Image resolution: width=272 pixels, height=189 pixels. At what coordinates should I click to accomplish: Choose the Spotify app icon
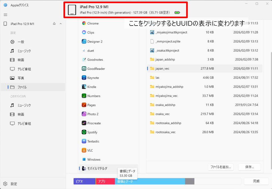84,132
